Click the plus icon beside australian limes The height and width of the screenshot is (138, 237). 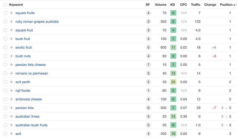coord(11,116)
